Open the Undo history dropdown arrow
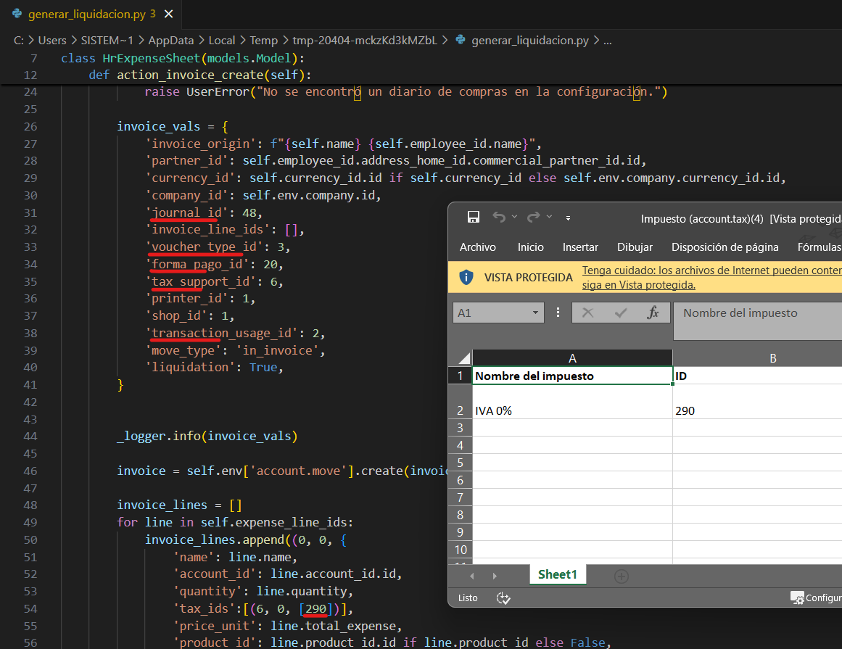 pos(514,218)
